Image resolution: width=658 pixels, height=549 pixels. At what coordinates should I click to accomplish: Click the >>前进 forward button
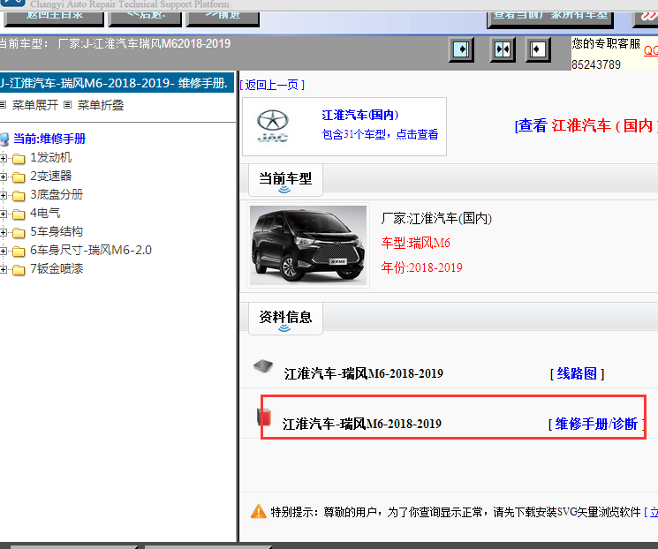(223, 18)
